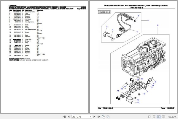The image size is (178, 119).
Task: Click callout number 7 near cover
Action: 147,92
